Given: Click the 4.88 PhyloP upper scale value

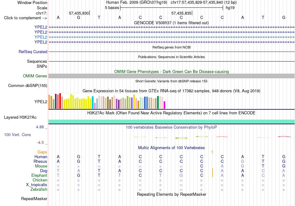Looking at the screenshot, I should pos(40,127).
